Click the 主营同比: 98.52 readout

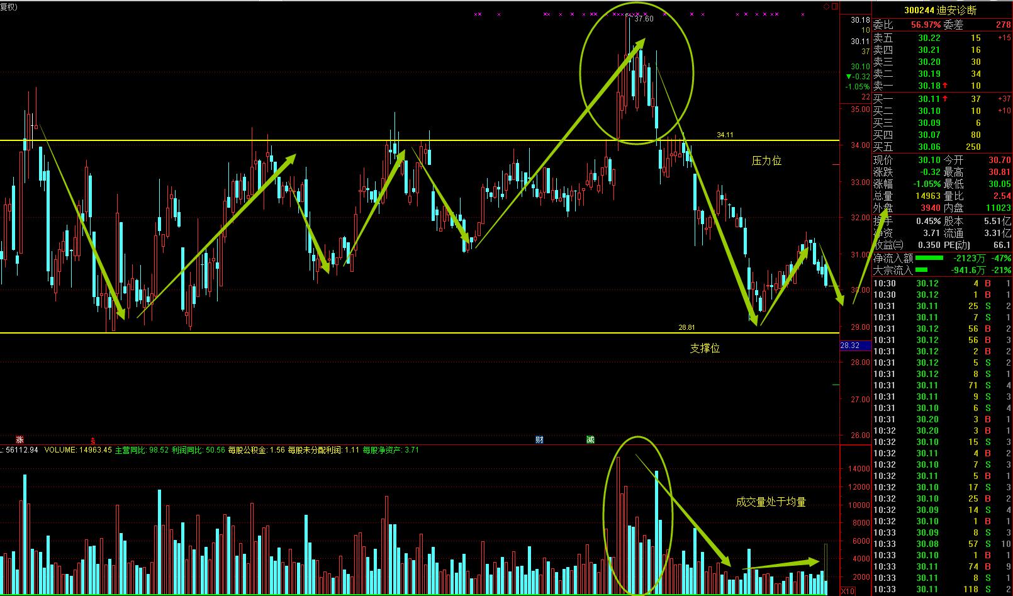pyautogui.click(x=142, y=450)
